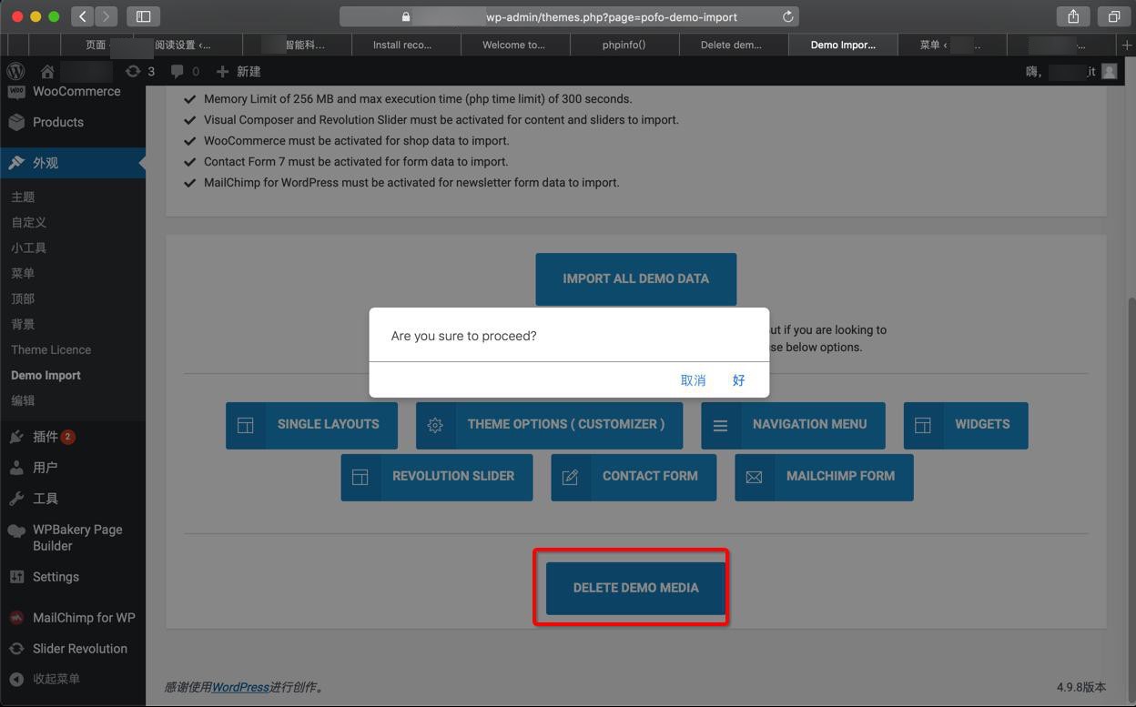Switch to the 阅读设置 browser tab

click(188, 45)
